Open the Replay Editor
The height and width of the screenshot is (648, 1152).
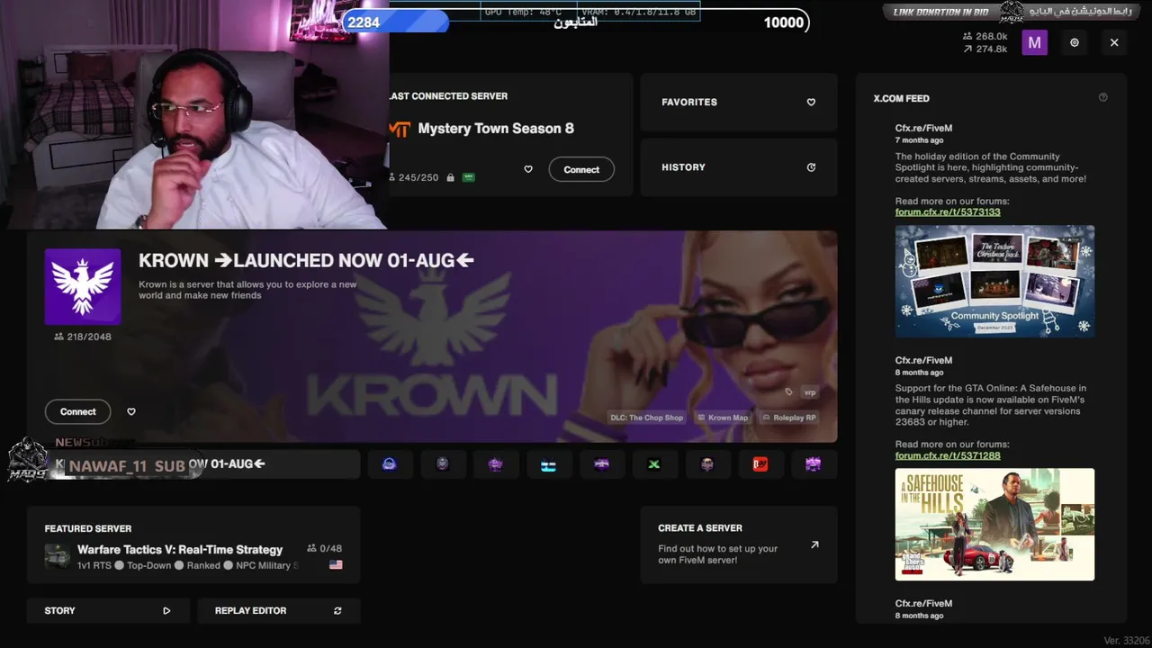click(279, 610)
